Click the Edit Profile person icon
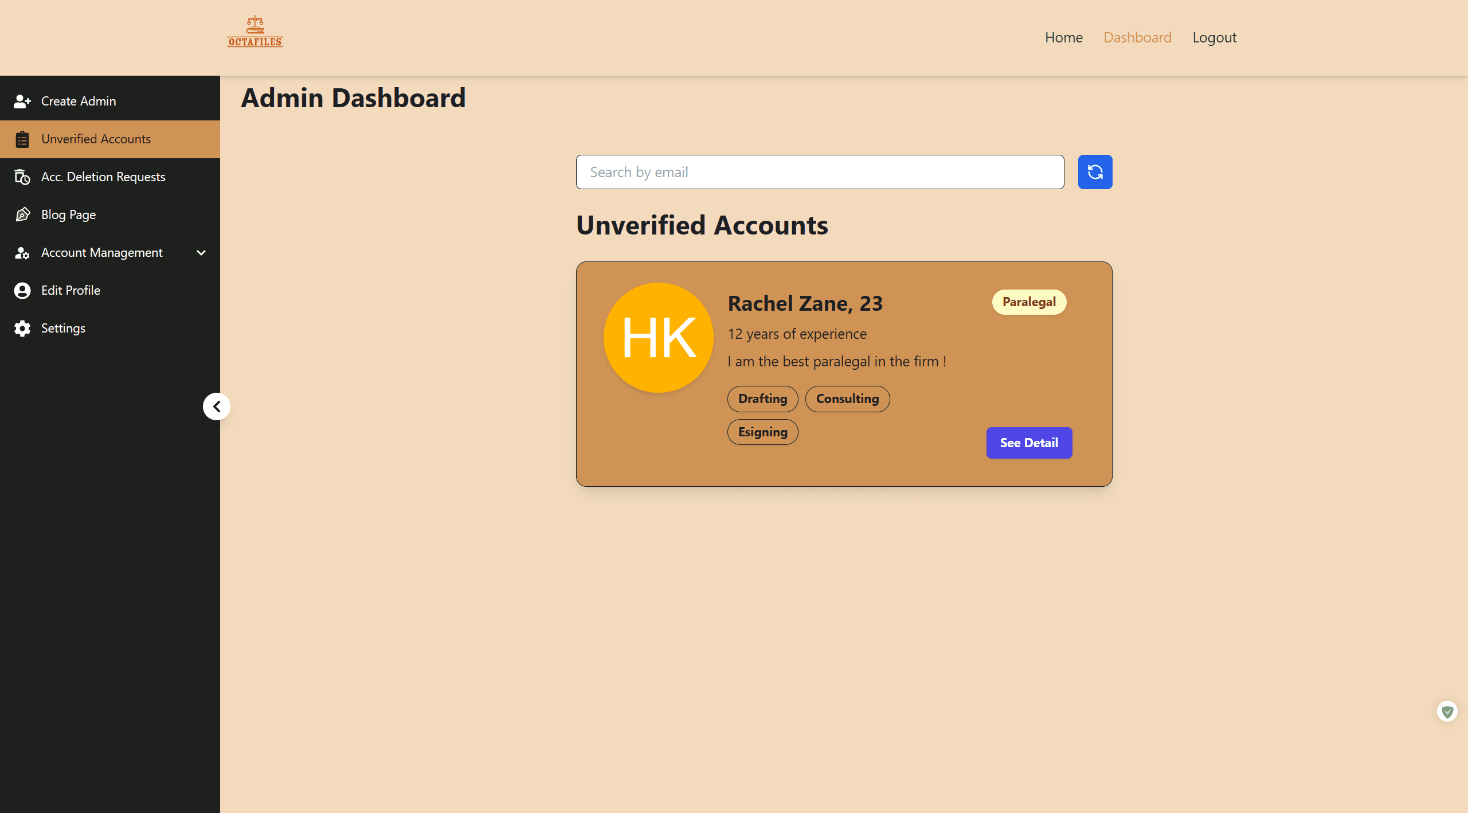1468x813 pixels. point(22,290)
